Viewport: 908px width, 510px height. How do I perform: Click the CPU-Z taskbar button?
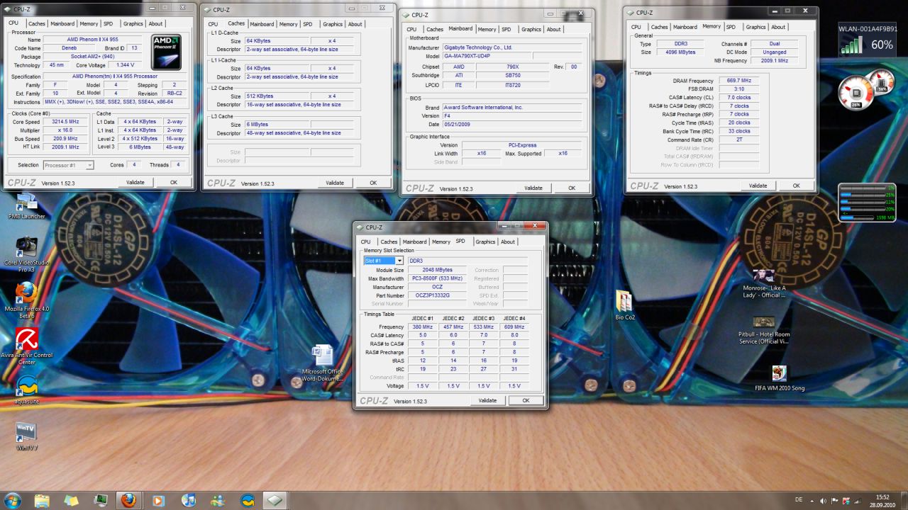click(x=276, y=501)
